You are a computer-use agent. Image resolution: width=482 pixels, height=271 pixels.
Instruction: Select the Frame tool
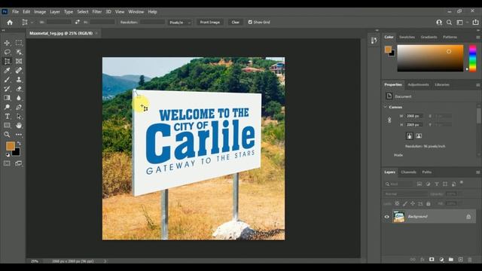pos(19,62)
